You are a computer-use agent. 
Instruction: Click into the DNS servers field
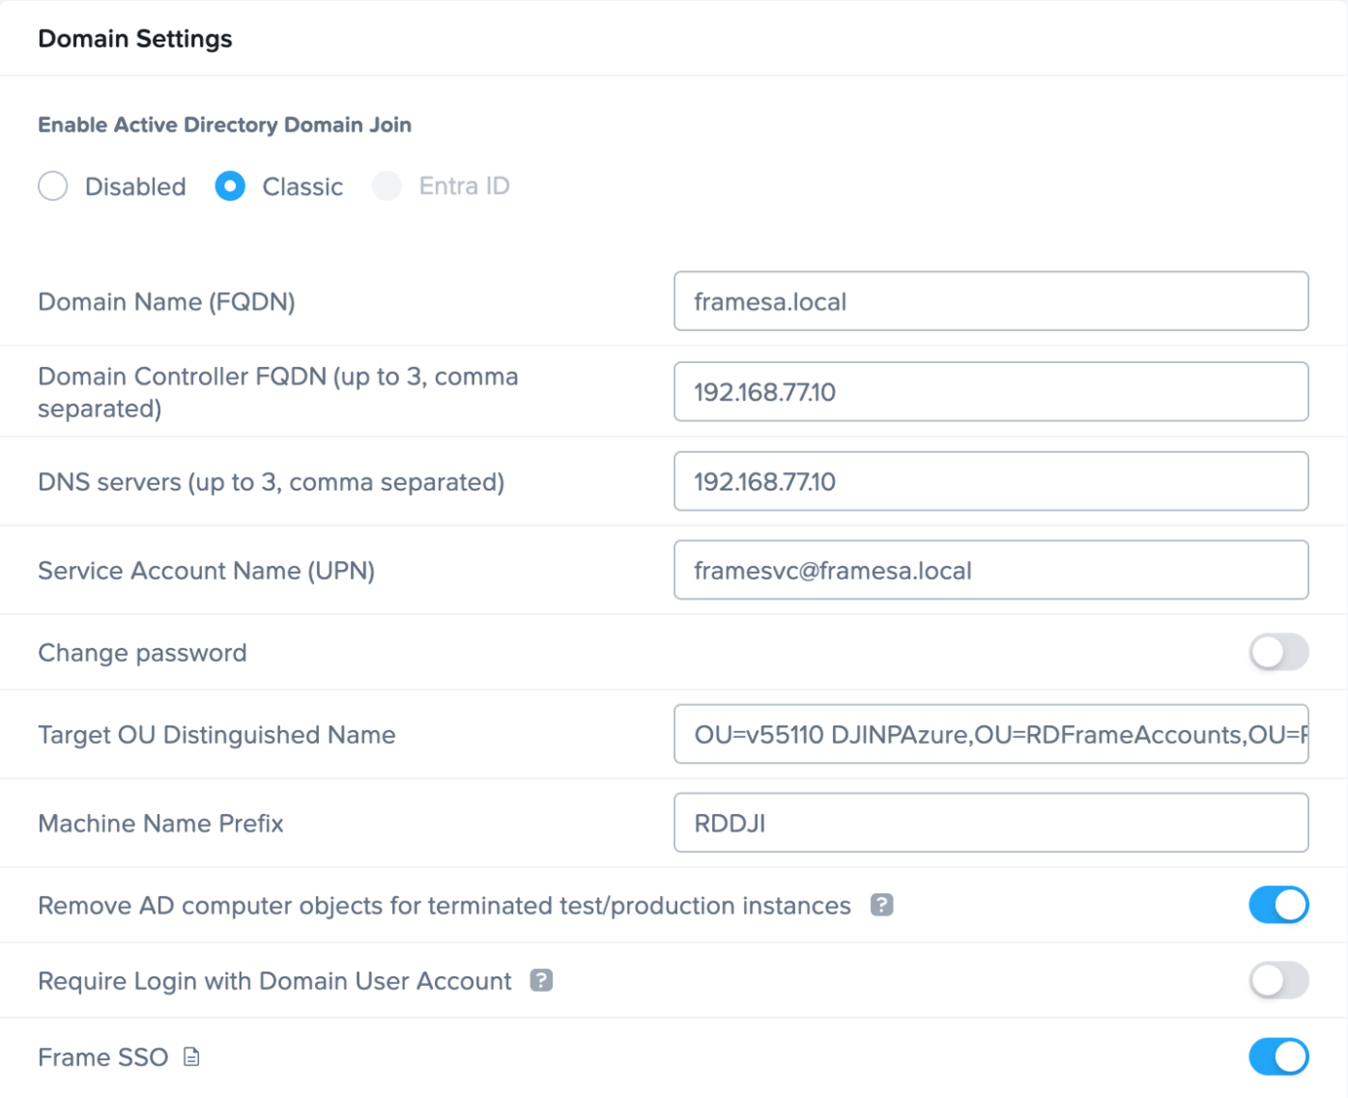coord(990,481)
